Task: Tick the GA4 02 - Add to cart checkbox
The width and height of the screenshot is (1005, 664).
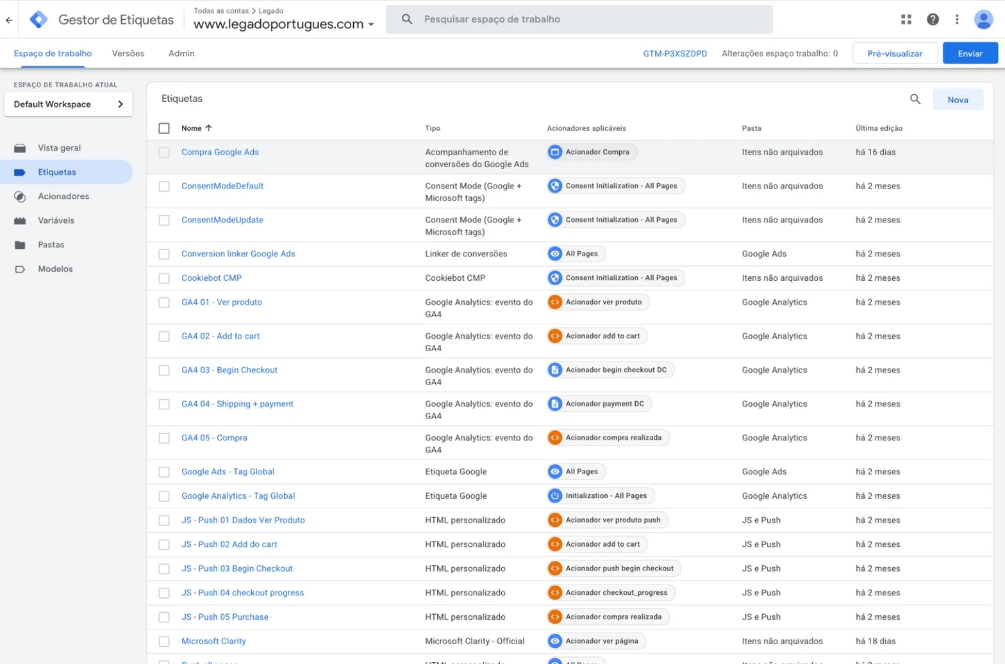Action: [164, 336]
